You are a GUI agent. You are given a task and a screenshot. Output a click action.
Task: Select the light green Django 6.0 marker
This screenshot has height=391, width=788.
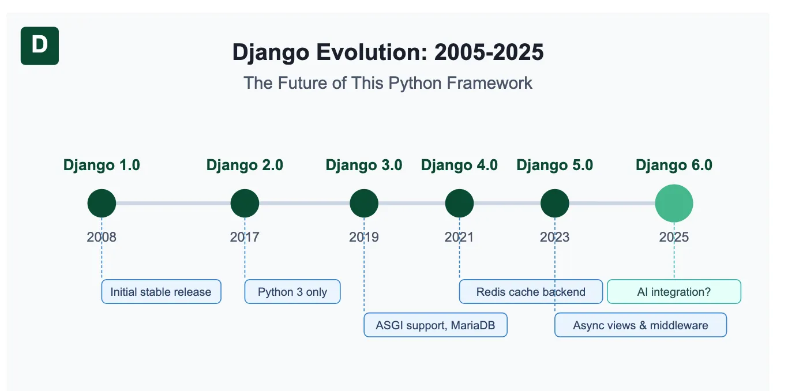[674, 203]
